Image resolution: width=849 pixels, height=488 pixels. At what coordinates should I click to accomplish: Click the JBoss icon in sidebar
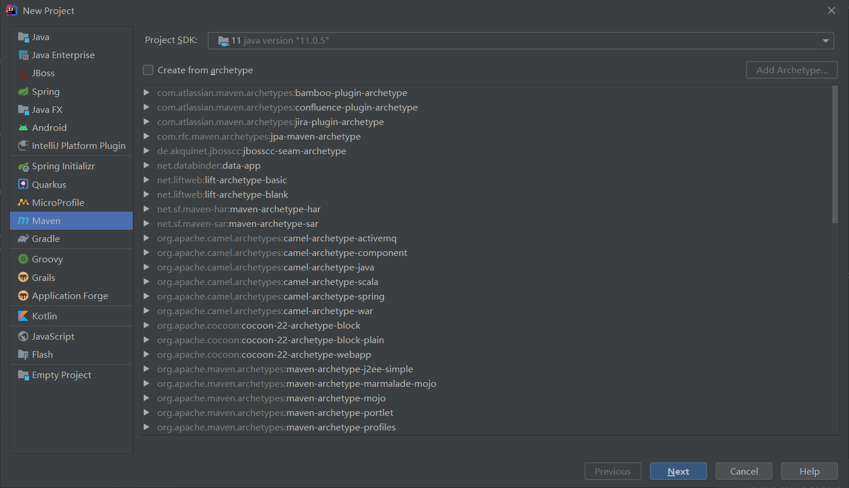point(23,73)
